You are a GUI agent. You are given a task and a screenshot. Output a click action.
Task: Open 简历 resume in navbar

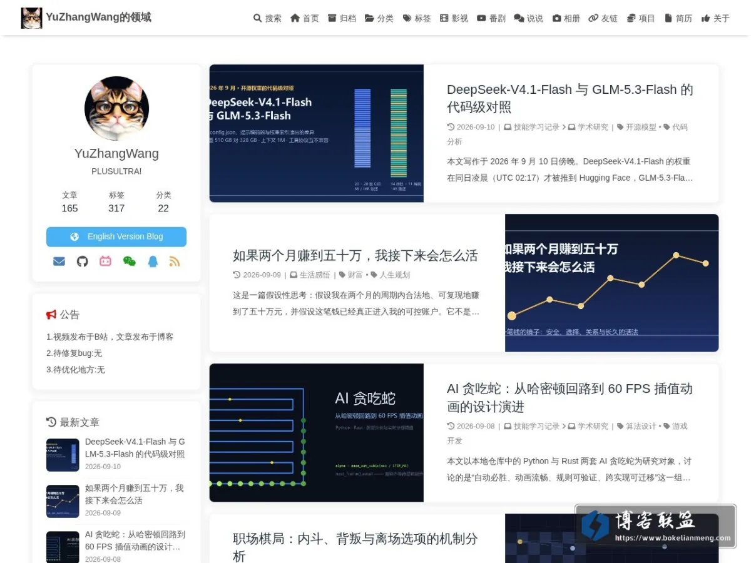pyautogui.click(x=678, y=18)
